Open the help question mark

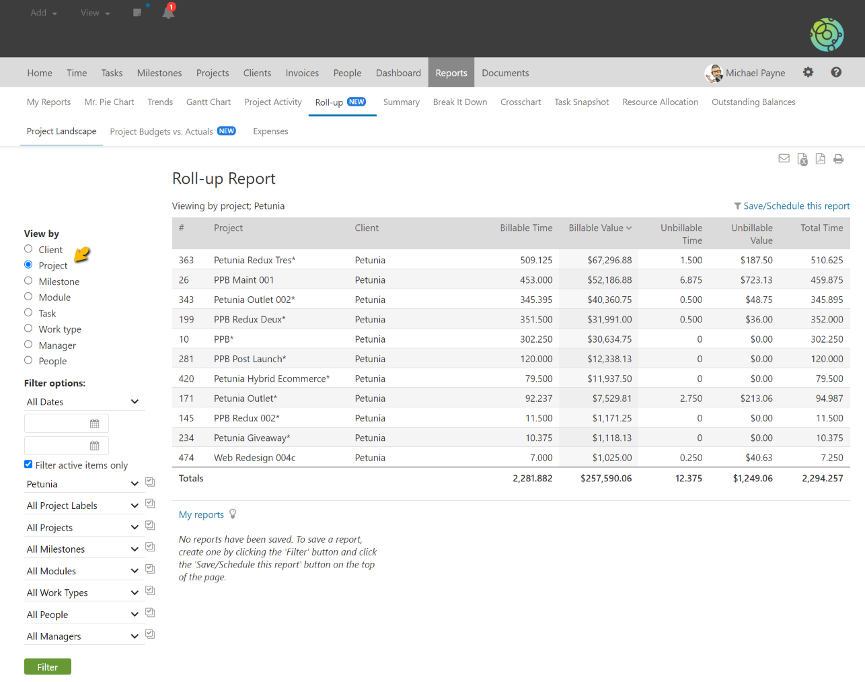pyautogui.click(x=836, y=72)
